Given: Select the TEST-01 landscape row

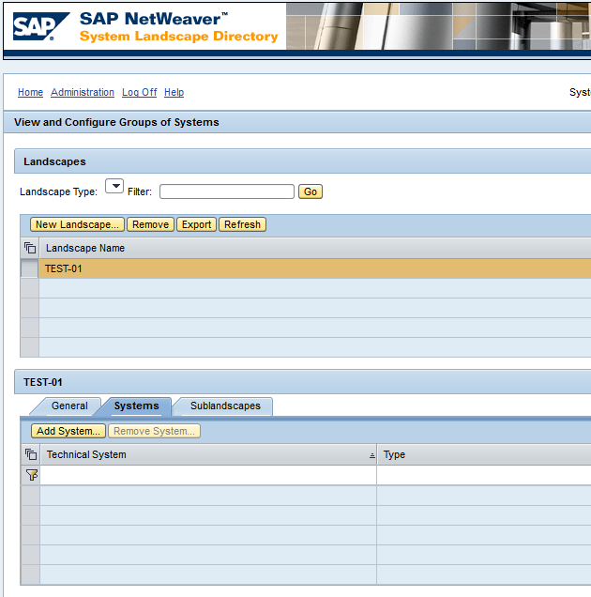Looking at the screenshot, I should click(x=314, y=268).
